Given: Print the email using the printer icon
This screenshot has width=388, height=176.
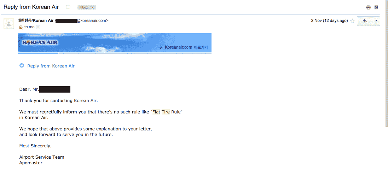Looking at the screenshot, I should 368,7.
